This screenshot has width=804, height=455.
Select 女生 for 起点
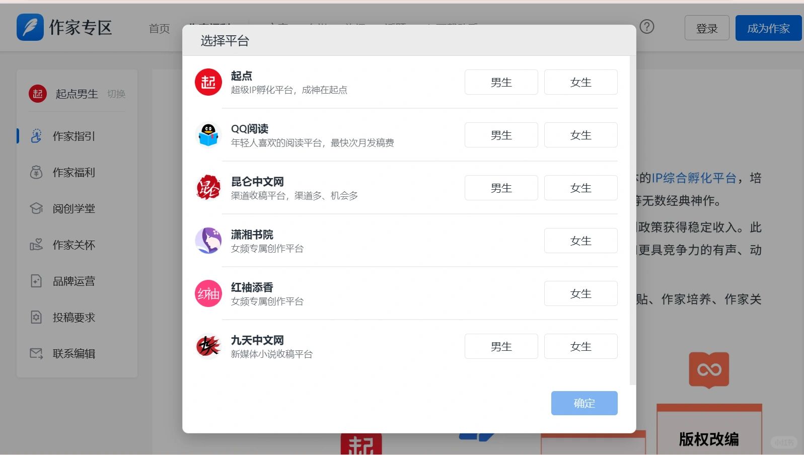580,82
